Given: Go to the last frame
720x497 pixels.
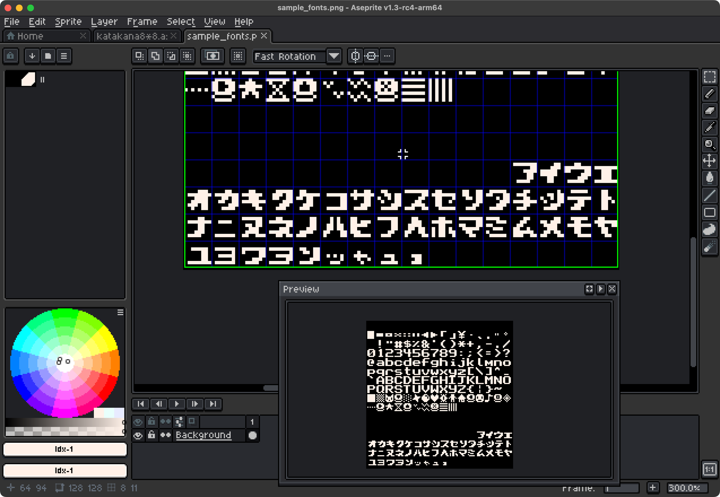Looking at the screenshot, I should click(213, 404).
